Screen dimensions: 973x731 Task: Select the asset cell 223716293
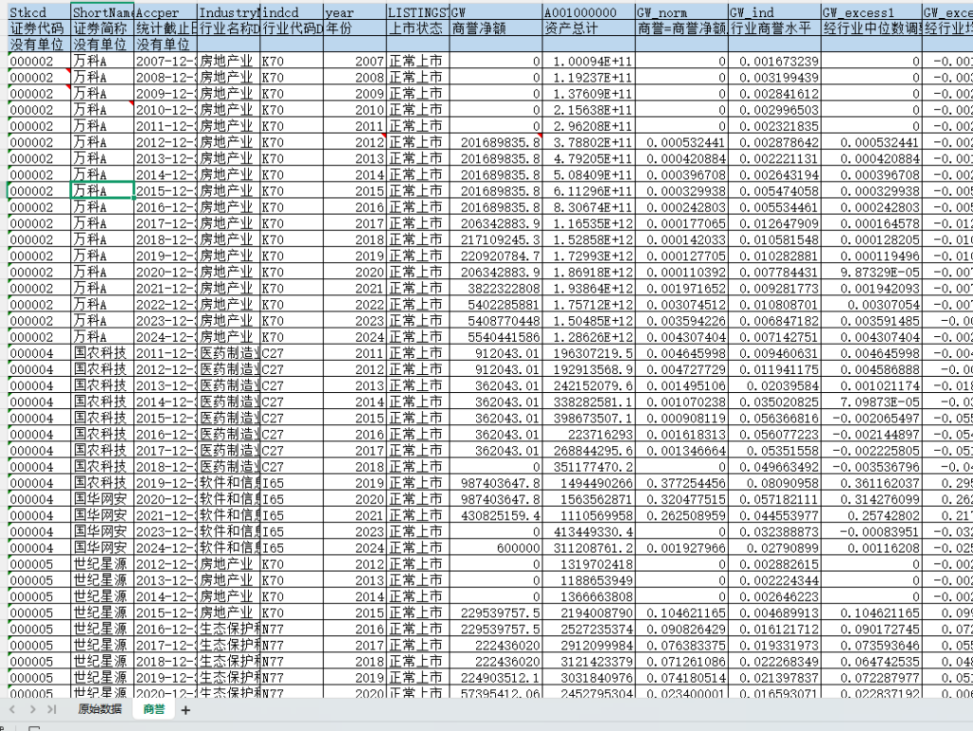click(x=589, y=434)
